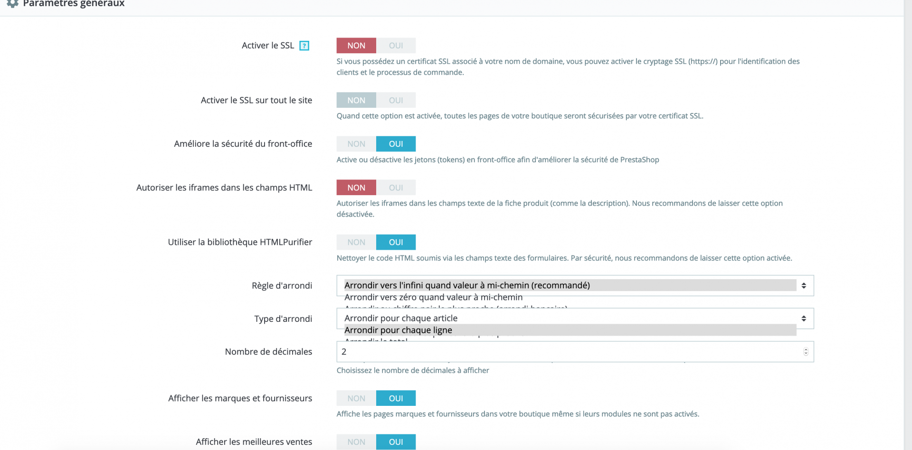Select 'Arrondir pour chaque ligne' option
The image size is (912, 450).
(570, 330)
